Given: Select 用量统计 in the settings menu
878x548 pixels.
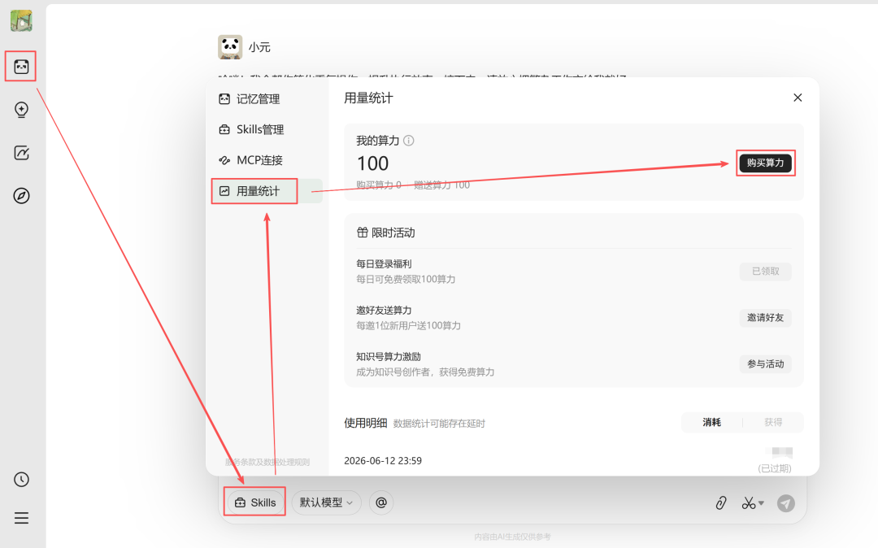Looking at the screenshot, I should pos(267,191).
